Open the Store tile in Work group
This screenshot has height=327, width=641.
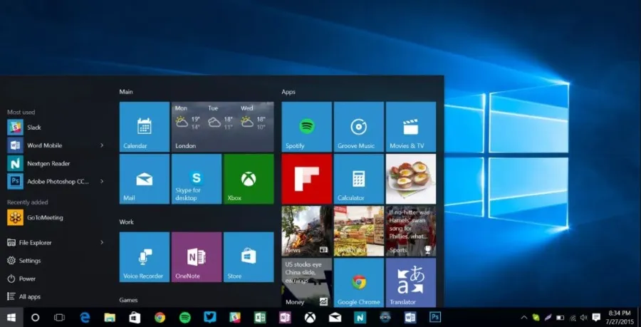pos(249,257)
